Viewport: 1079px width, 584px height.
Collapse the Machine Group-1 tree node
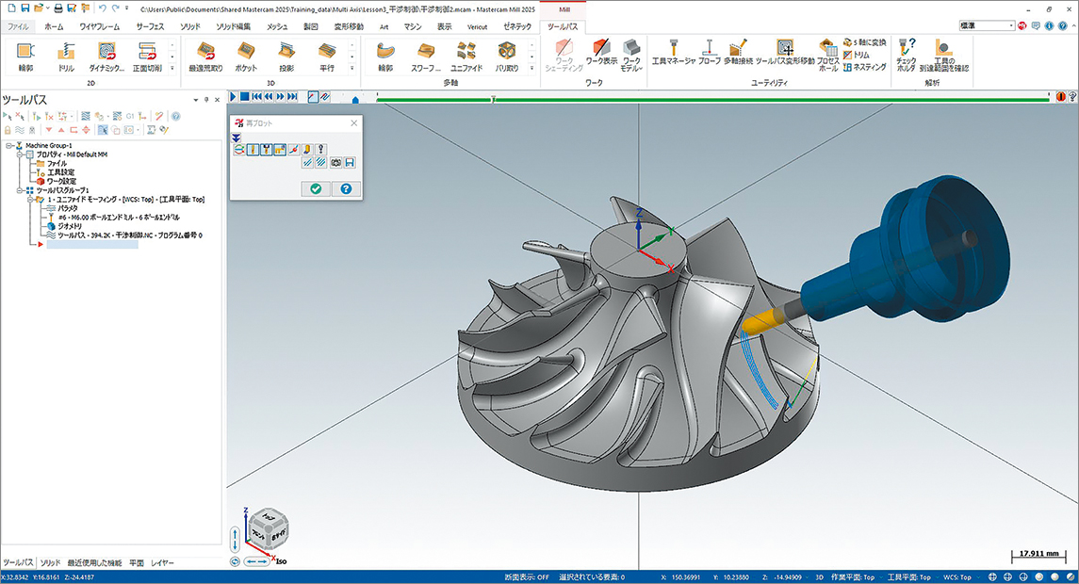[x=8, y=146]
